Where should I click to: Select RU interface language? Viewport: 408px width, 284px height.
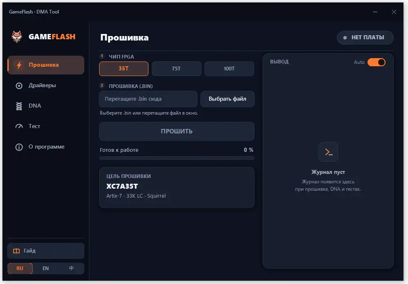pos(20,268)
